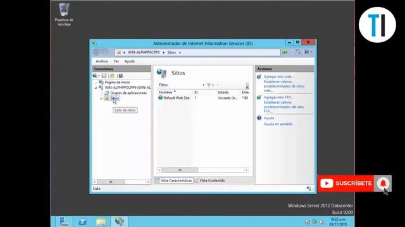The width and height of the screenshot is (405, 227).
Task: Open the grouping dropdown beside the filter
Action: 218,85
